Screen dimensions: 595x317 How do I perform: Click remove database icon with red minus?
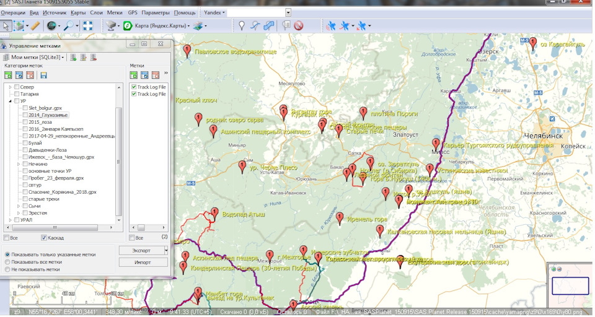point(94,58)
